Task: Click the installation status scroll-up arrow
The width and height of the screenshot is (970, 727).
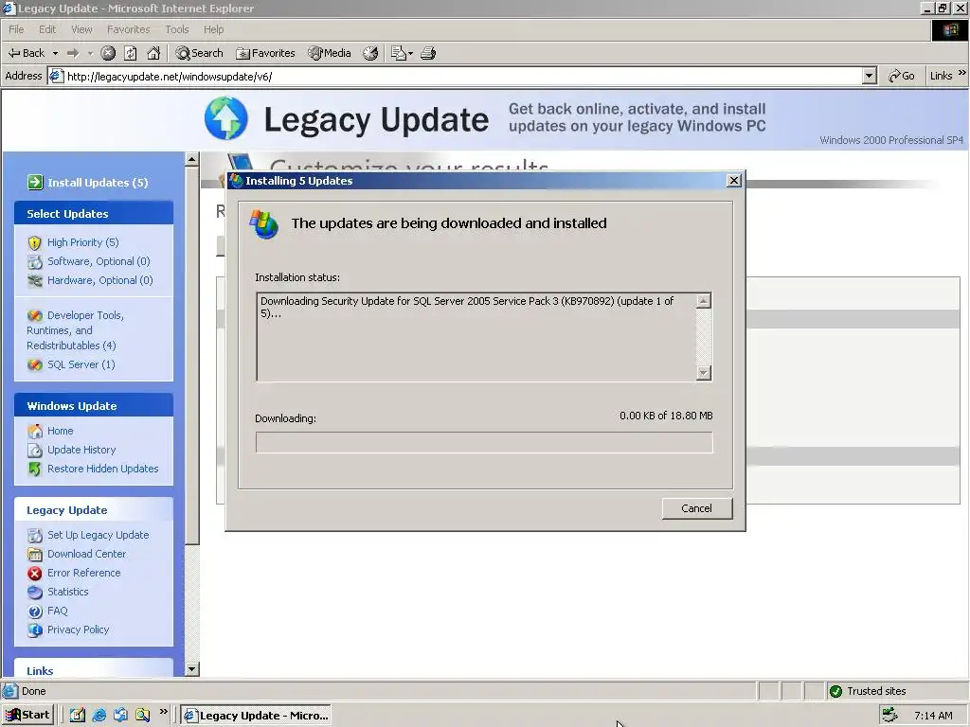Action: click(x=704, y=301)
